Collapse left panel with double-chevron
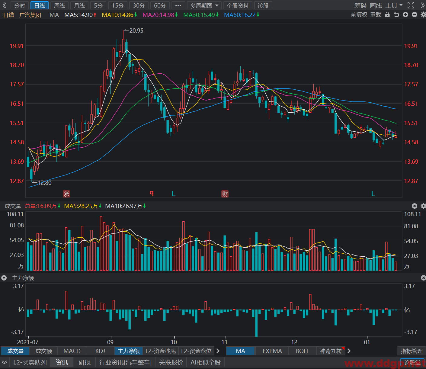 click(5, 5)
